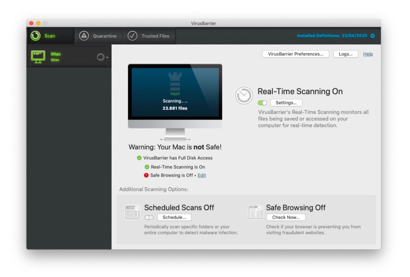Click the green Scan circular icon
The image size is (410, 277).
[36, 36]
